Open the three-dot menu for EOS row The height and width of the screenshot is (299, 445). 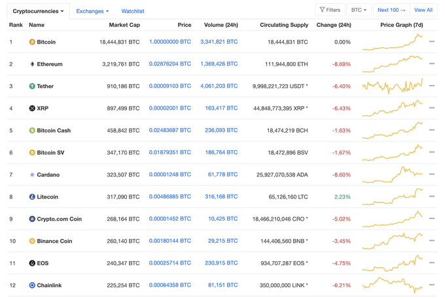point(432,262)
